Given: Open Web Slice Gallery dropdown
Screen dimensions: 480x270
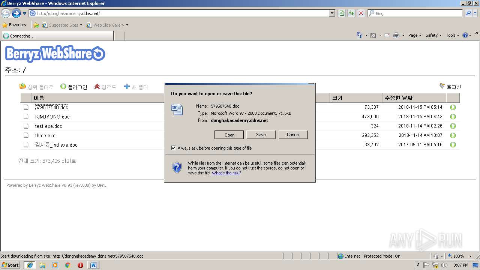Looking at the screenshot, I should click(x=107, y=25).
